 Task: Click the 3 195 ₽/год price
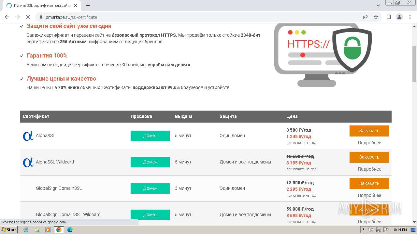[299, 163]
